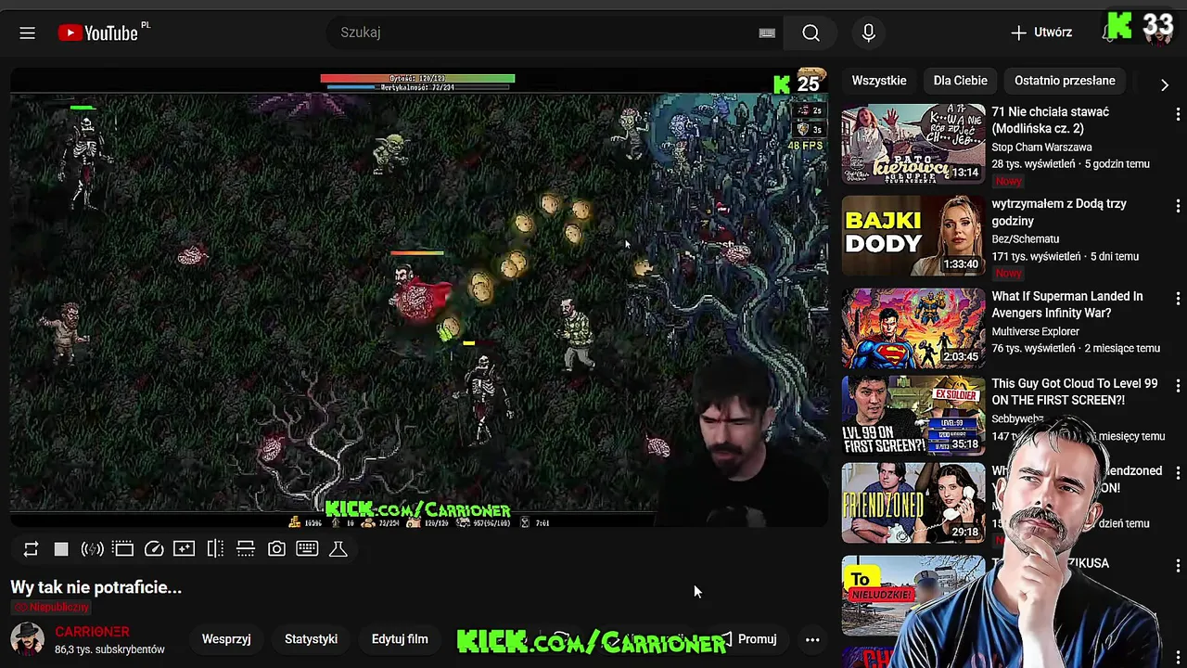
Task: Click '86,3 tys. subskrybentów' subscriber count
Action: click(x=109, y=650)
